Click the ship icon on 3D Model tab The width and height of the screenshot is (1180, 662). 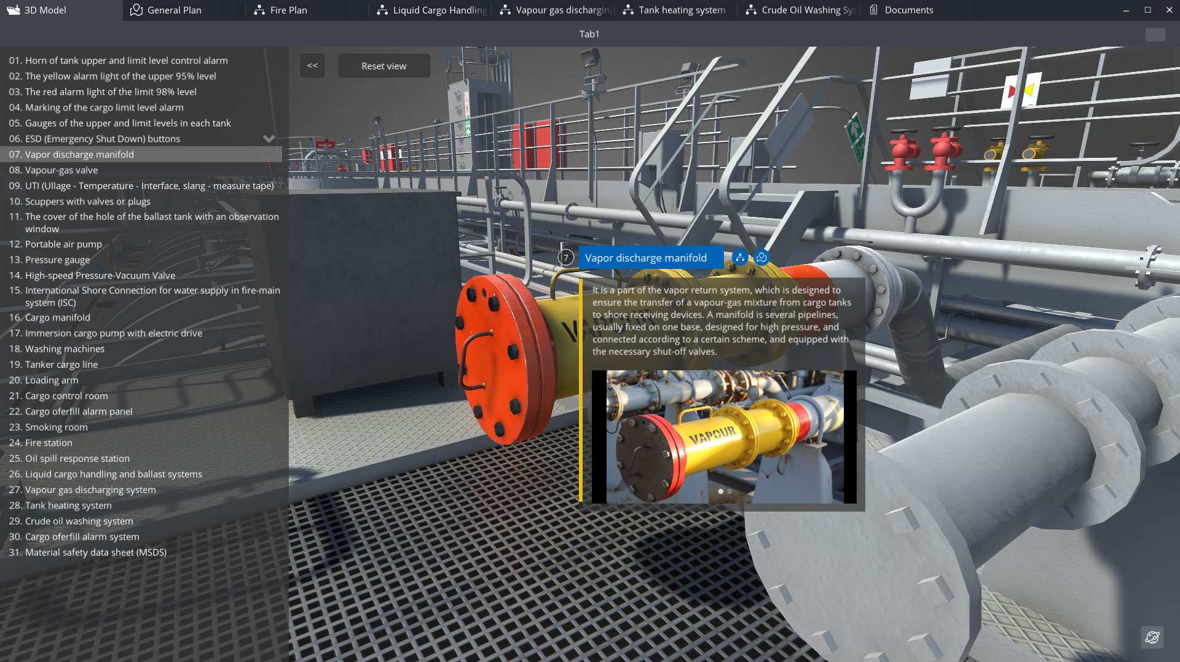click(x=14, y=10)
